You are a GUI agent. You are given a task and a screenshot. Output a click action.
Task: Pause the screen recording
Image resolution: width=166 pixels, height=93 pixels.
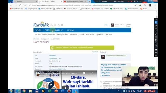pos(128,1)
